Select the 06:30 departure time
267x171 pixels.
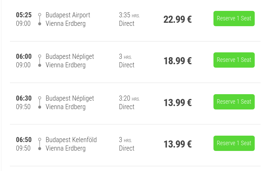click(24, 98)
